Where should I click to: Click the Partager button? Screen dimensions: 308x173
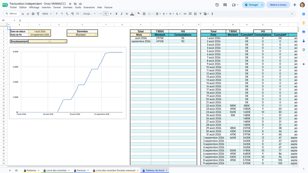coord(251,5)
